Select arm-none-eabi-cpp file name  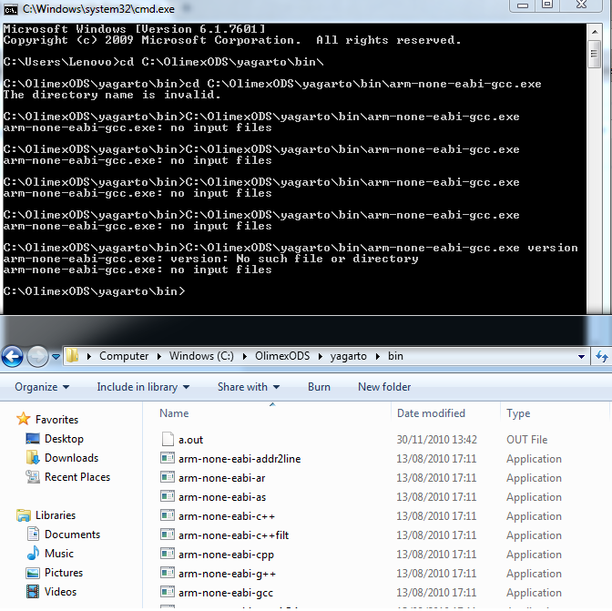click(x=226, y=555)
